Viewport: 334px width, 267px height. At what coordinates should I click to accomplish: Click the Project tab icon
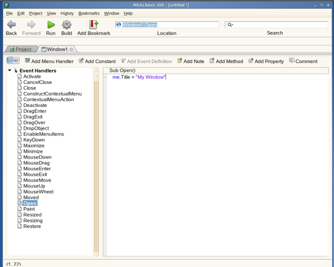12,49
